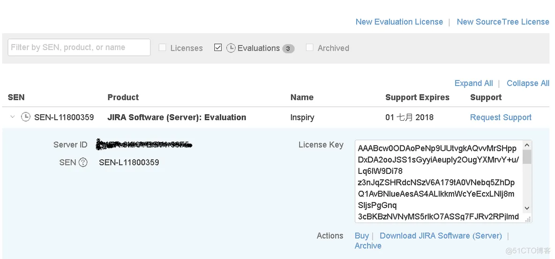Click the Server ID label
The width and height of the screenshot is (555, 259).
pos(70,144)
